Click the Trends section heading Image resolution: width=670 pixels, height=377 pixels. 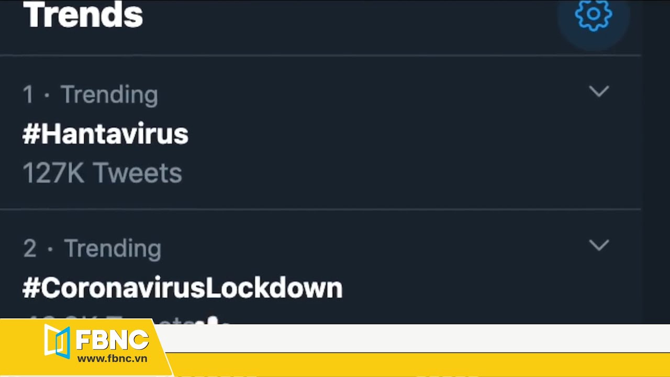pos(83,15)
